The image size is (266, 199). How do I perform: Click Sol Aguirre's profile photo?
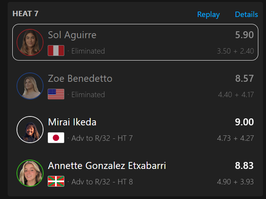tap(30, 42)
